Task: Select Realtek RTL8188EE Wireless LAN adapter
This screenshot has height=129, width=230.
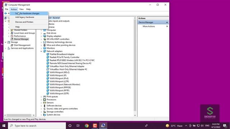Action: [x=72, y=60]
